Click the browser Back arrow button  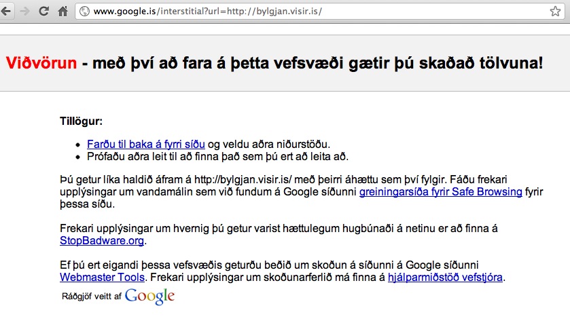(9, 11)
